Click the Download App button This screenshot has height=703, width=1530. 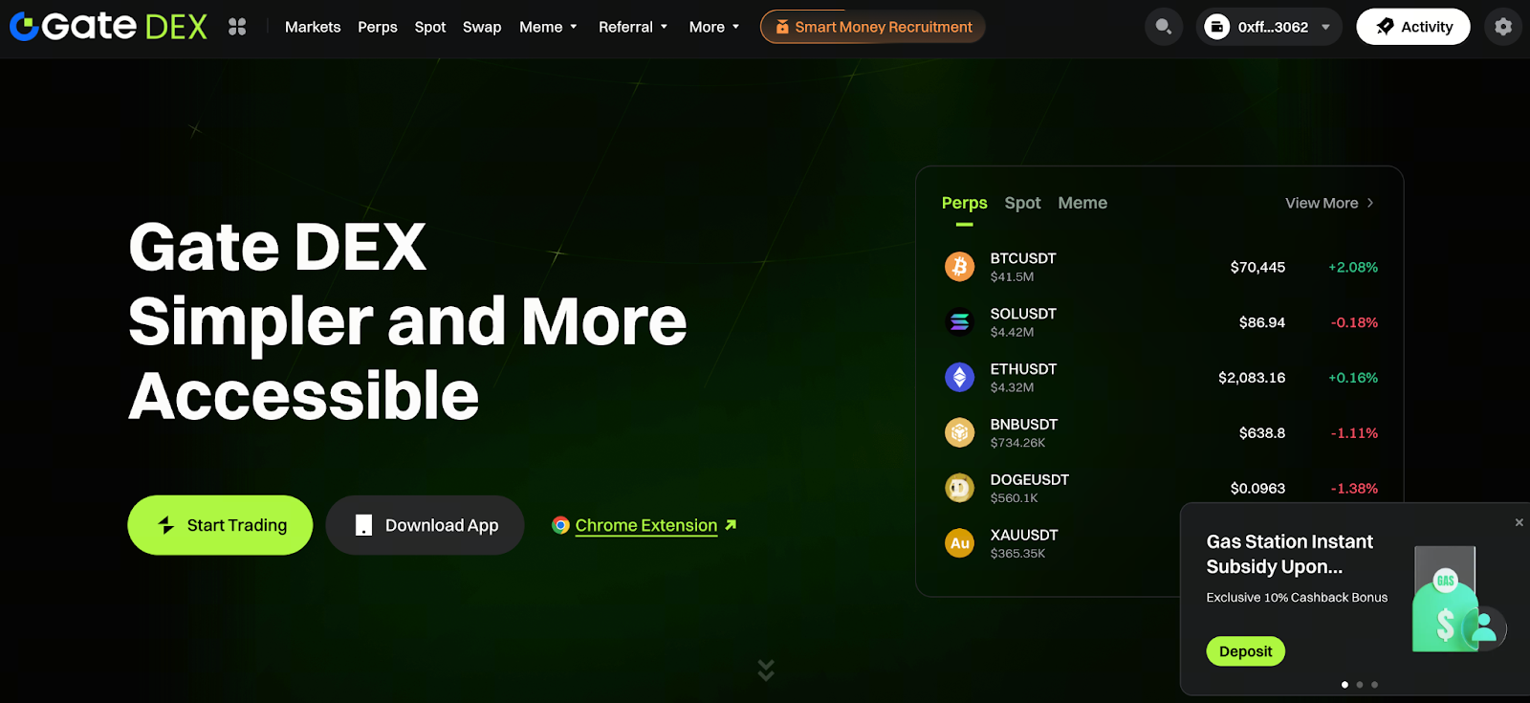click(425, 525)
